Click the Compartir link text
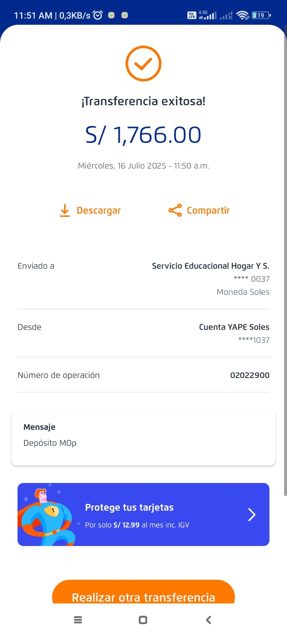Image resolution: width=287 pixels, height=638 pixels. point(208,211)
